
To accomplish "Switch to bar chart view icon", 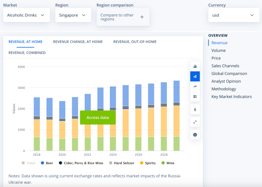I will point(195,66).
